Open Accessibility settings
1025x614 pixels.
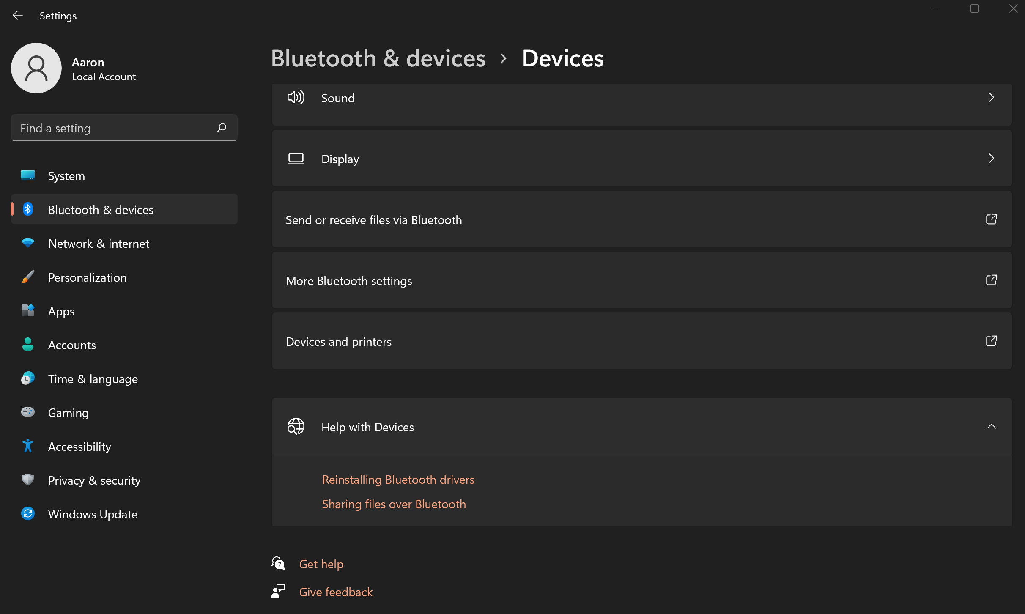[124, 446]
